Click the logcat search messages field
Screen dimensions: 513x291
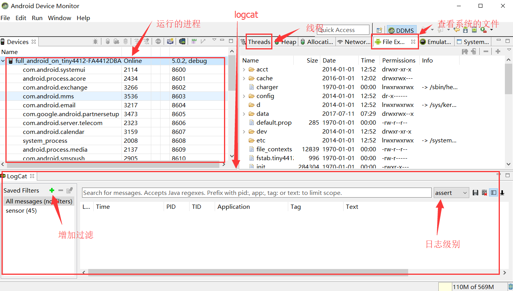(x=257, y=193)
